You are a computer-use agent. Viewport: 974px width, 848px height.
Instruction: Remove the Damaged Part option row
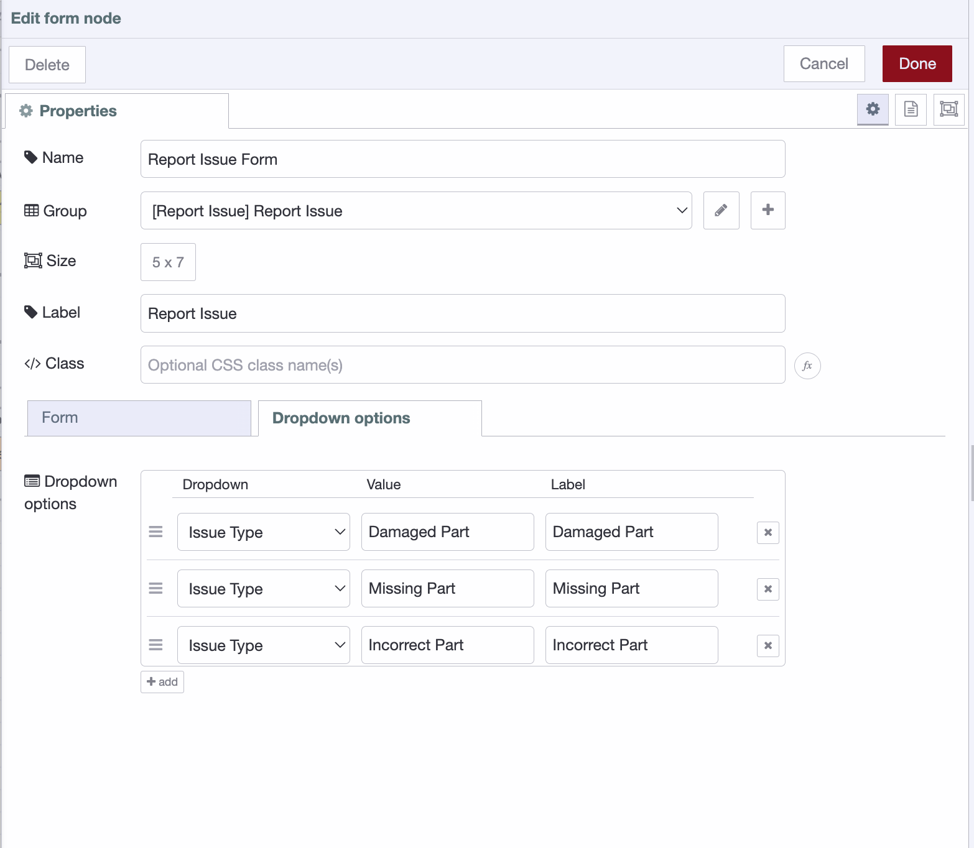768,532
